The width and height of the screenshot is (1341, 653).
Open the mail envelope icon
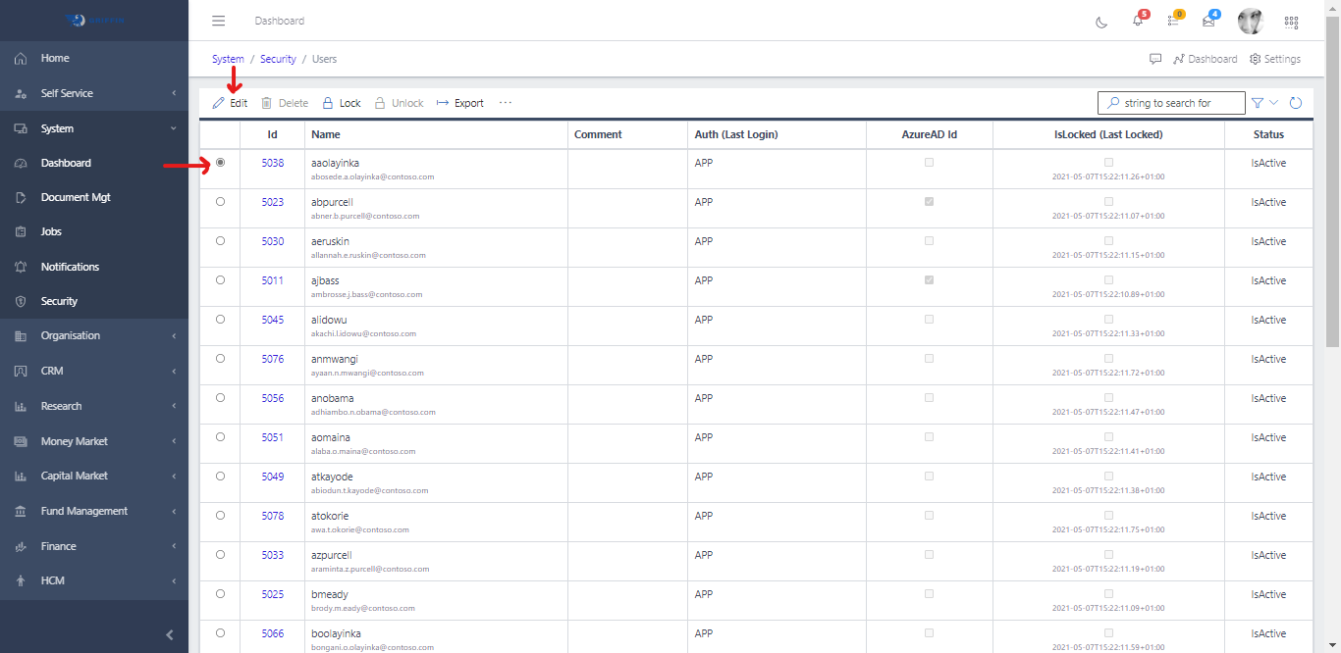1208,21
